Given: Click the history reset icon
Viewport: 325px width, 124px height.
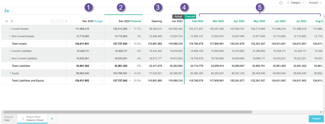Looking at the screenshot, I should tap(281, 3).
